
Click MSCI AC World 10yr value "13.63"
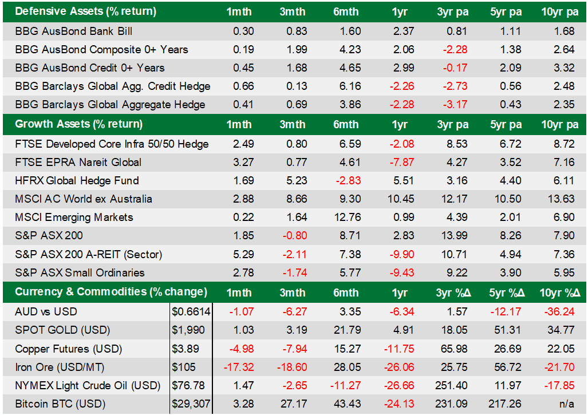tap(561, 199)
